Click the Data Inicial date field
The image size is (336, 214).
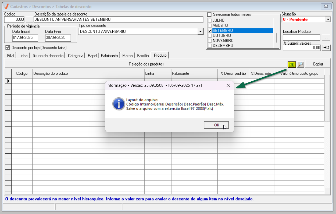(x=25, y=38)
